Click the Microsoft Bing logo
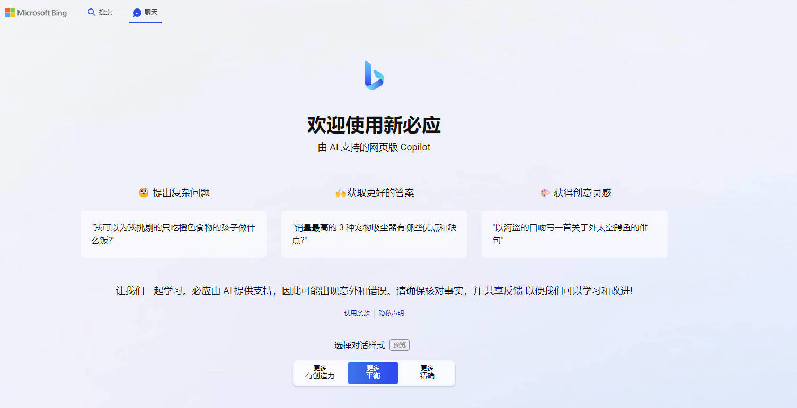This screenshot has height=408, width=797. click(x=36, y=13)
